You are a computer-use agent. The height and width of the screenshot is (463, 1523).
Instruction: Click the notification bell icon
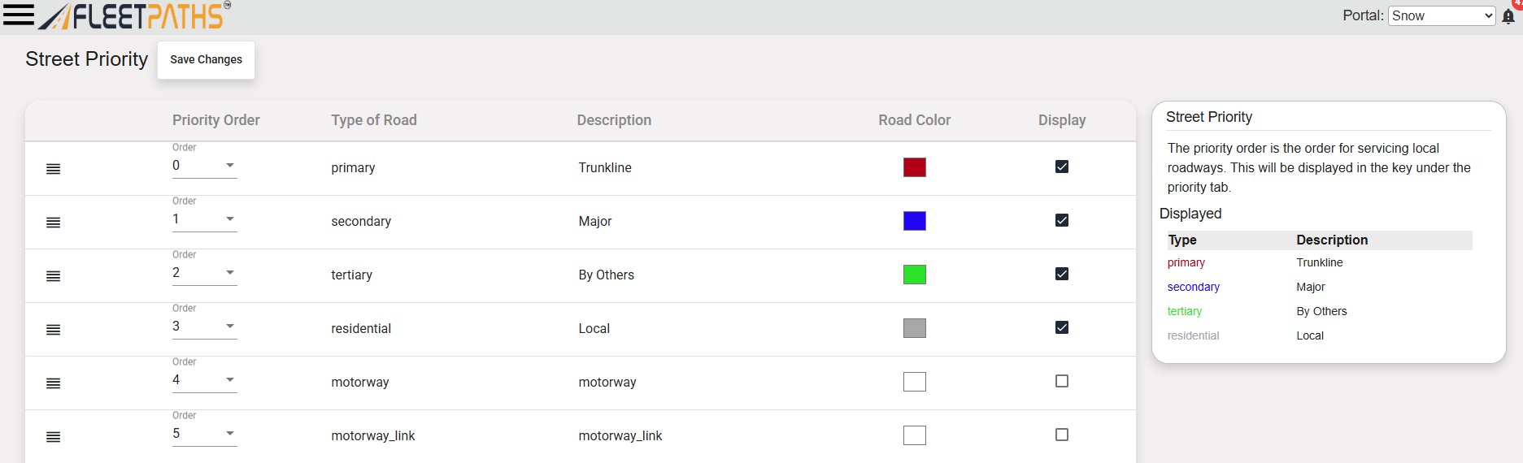point(1508,16)
